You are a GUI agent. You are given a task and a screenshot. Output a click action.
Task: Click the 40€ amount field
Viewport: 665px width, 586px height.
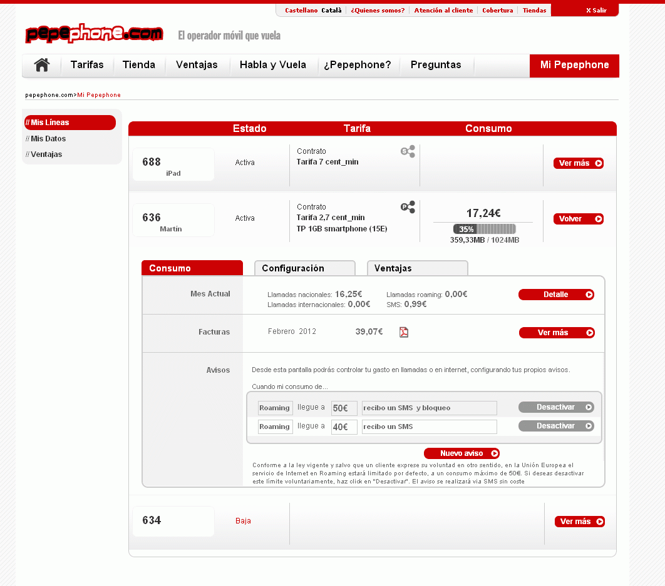(x=344, y=427)
